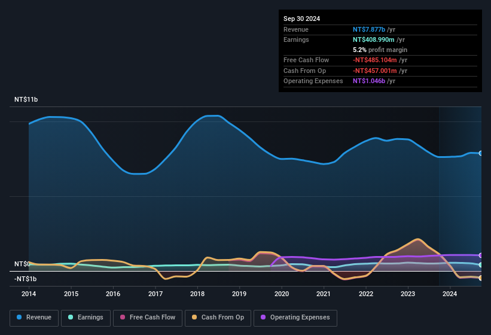Click the 2015 x-axis label
The height and width of the screenshot is (335, 491).
(x=71, y=294)
